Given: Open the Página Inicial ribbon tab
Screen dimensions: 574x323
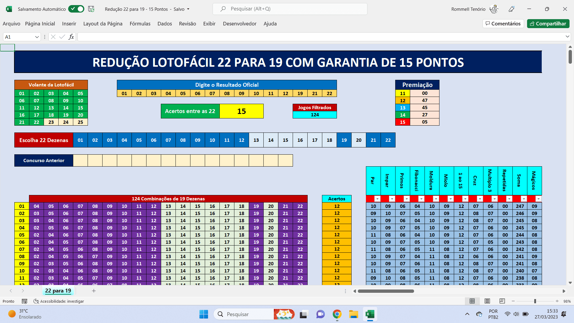Looking at the screenshot, I should click(40, 24).
